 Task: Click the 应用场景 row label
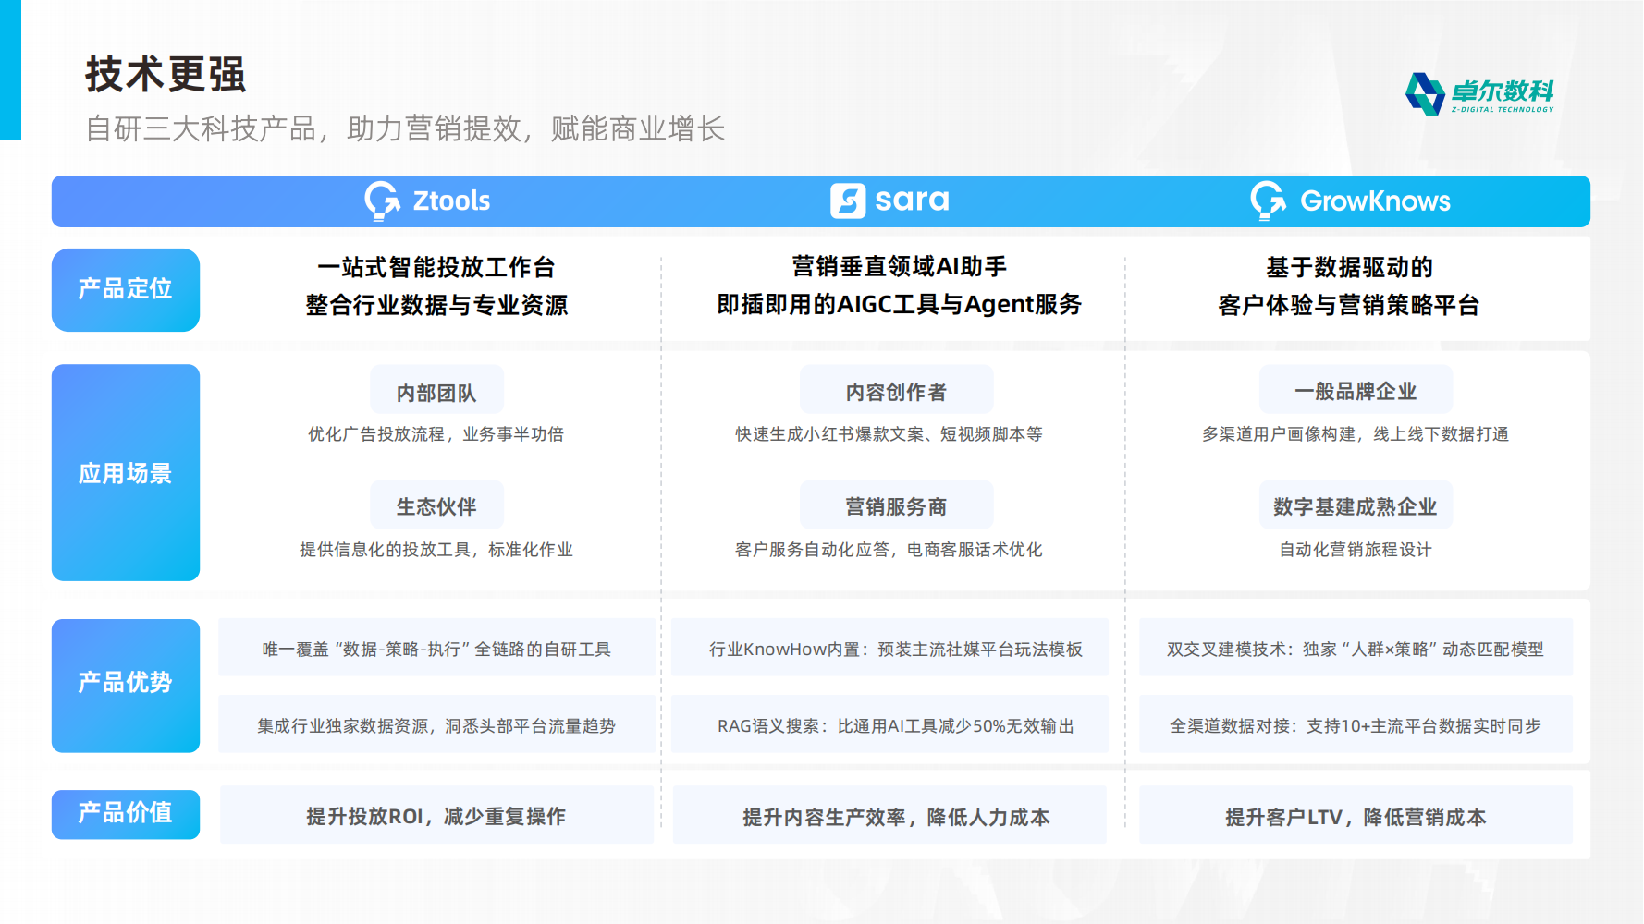coord(126,472)
